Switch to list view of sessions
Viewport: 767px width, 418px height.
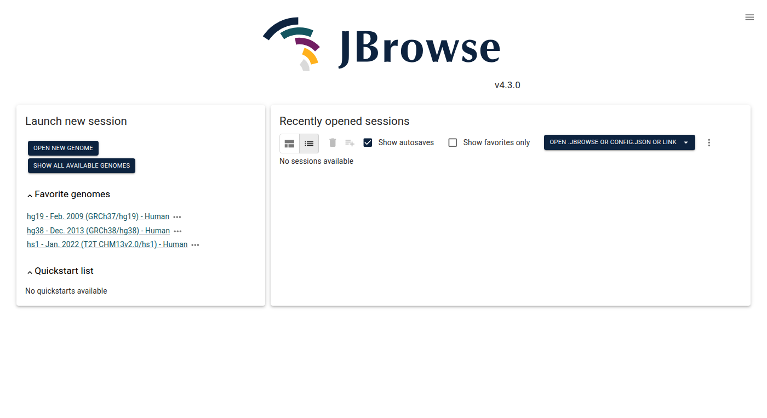(x=309, y=144)
